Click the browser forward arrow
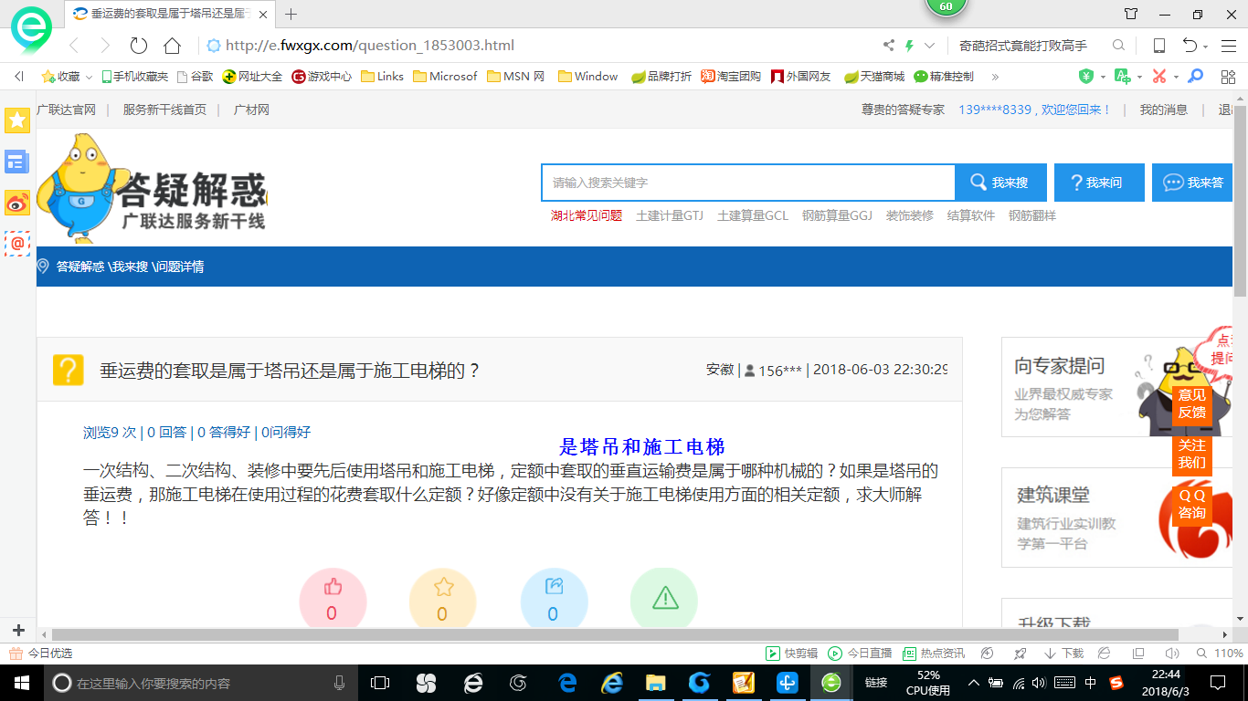Image resolution: width=1248 pixels, height=701 pixels. pos(105,46)
